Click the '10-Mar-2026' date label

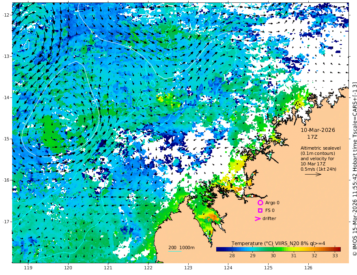click(x=318, y=130)
